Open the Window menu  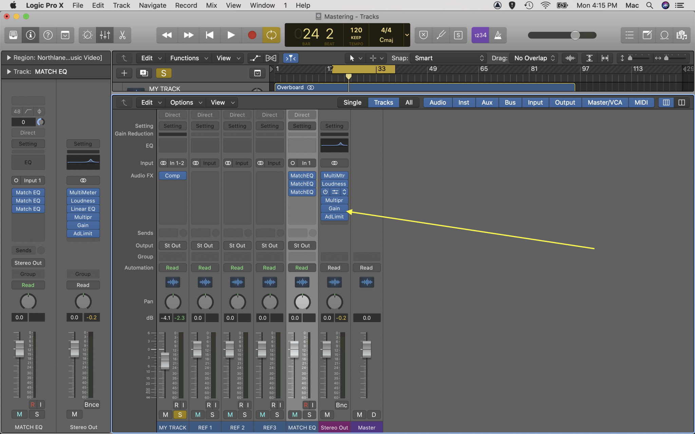tap(262, 5)
